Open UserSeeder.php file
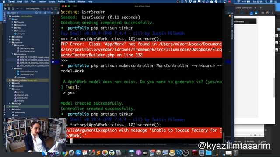This screenshot has width=280, height=157. point(25,75)
